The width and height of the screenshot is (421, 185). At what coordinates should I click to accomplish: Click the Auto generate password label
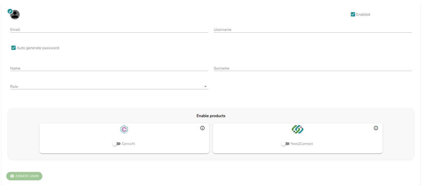tap(38, 48)
